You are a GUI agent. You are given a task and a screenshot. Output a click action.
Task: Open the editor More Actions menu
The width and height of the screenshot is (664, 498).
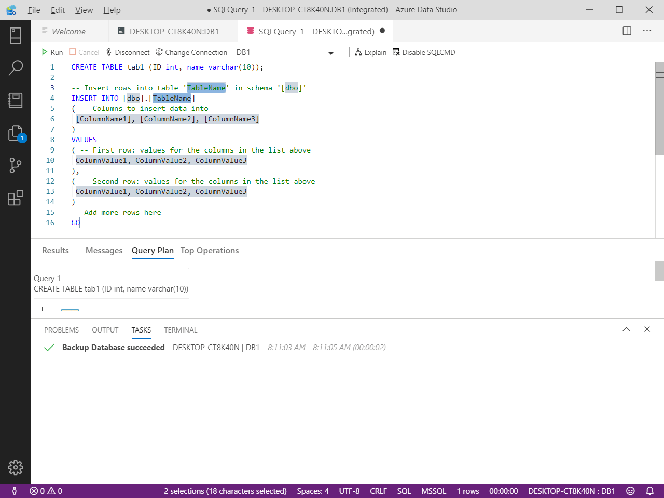[x=647, y=31]
